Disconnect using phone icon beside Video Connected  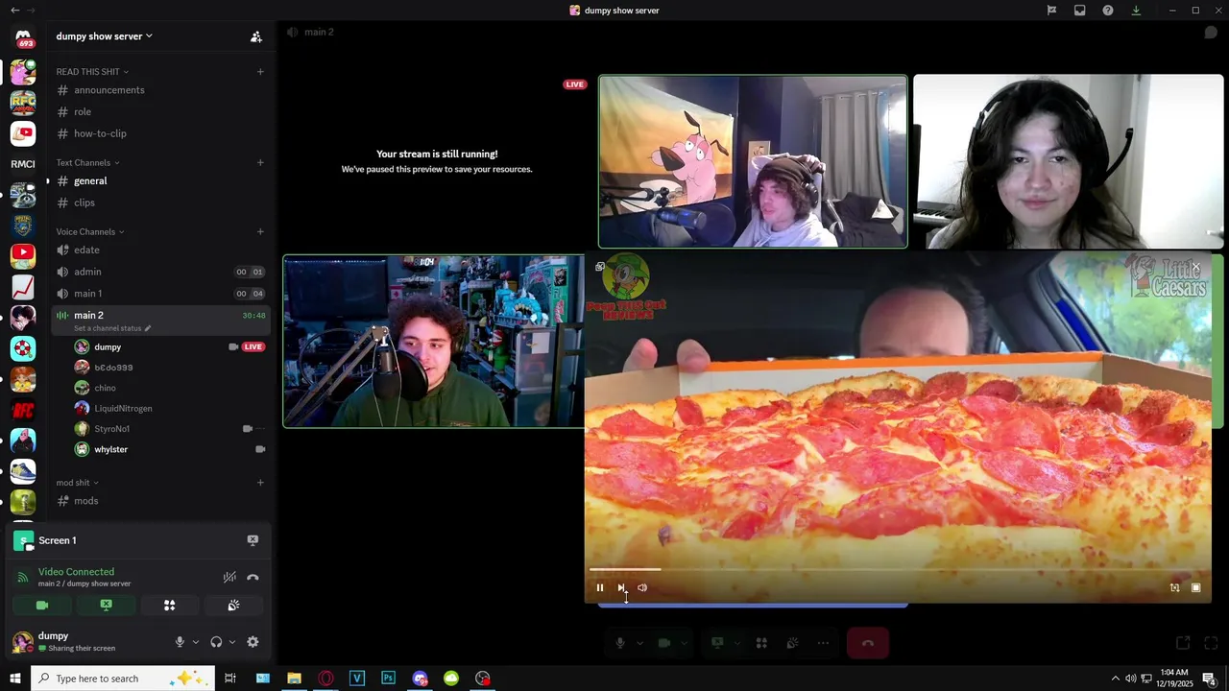coord(253,577)
